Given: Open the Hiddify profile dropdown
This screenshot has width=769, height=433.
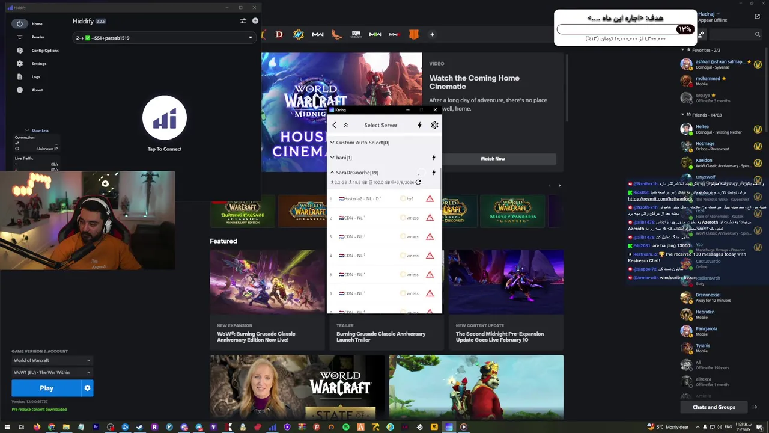Looking at the screenshot, I should pos(164,38).
